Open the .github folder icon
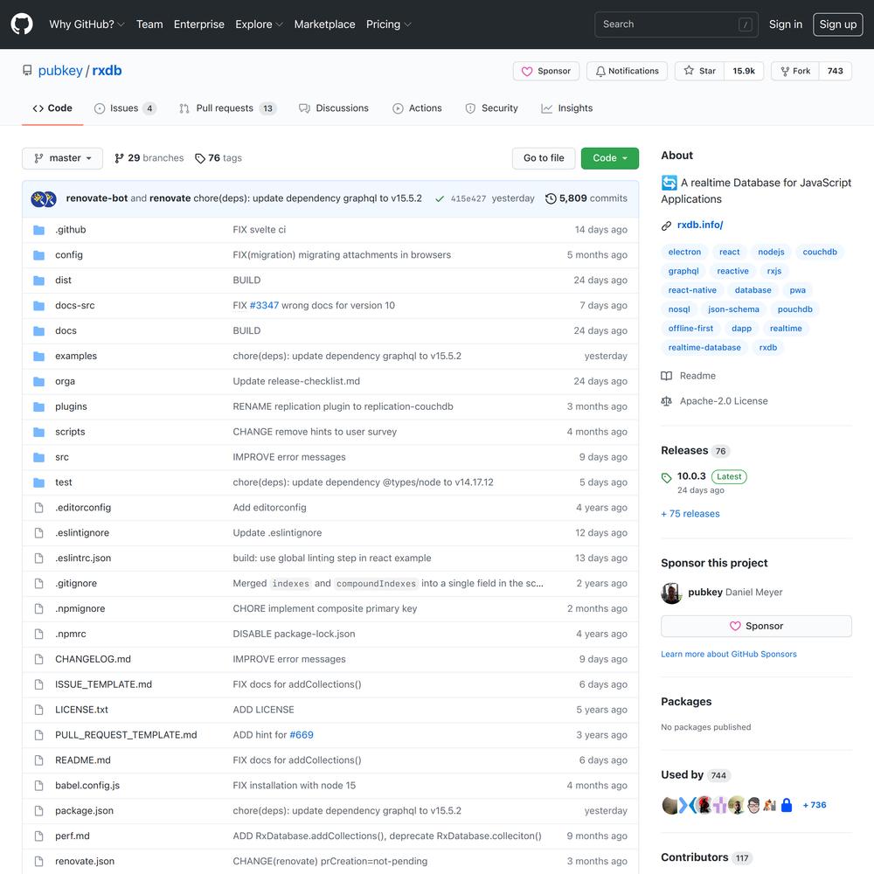 tap(38, 230)
